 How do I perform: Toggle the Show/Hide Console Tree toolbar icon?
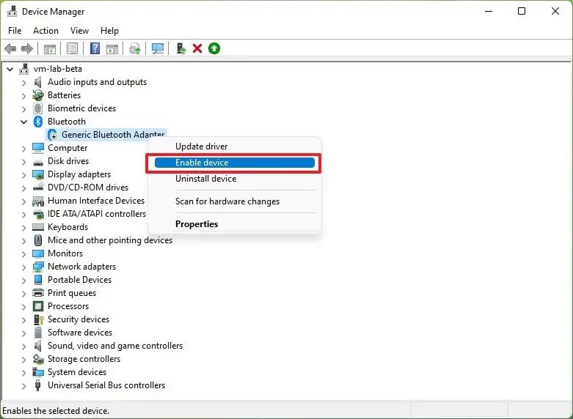pos(50,48)
